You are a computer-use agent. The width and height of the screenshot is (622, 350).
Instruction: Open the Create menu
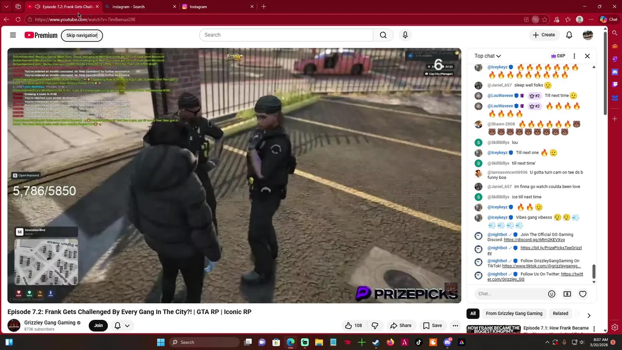543,35
